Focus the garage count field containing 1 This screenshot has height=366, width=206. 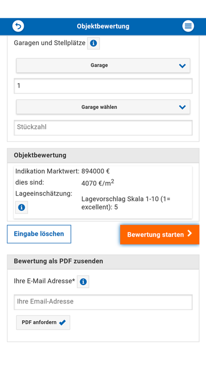click(103, 86)
